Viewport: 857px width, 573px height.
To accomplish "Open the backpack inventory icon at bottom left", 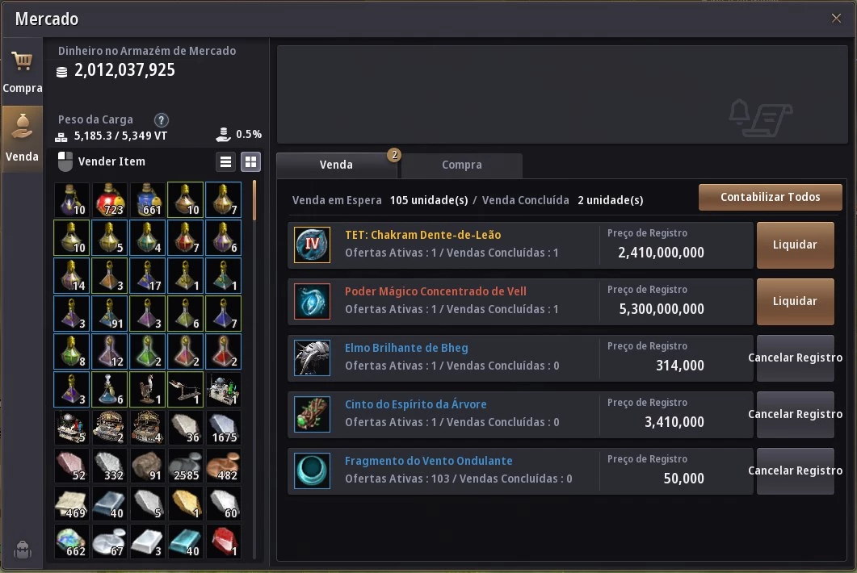I will (x=22, y=550).
